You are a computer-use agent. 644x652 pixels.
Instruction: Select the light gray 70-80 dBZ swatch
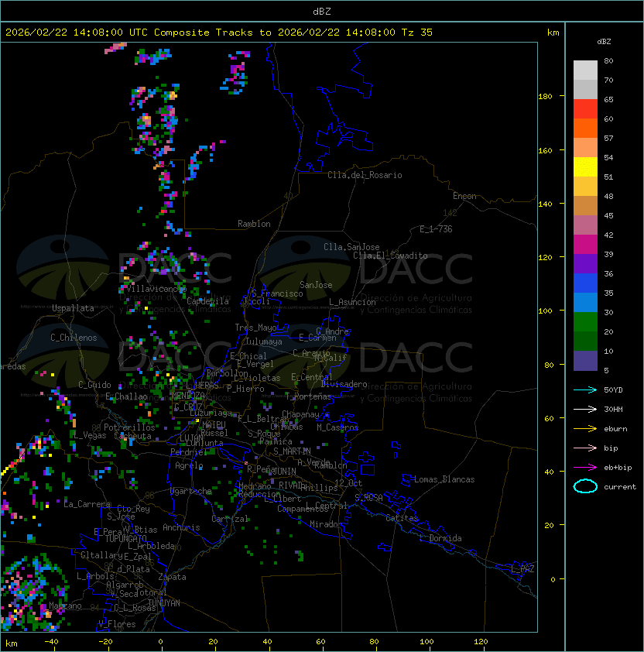pos(585,70)
